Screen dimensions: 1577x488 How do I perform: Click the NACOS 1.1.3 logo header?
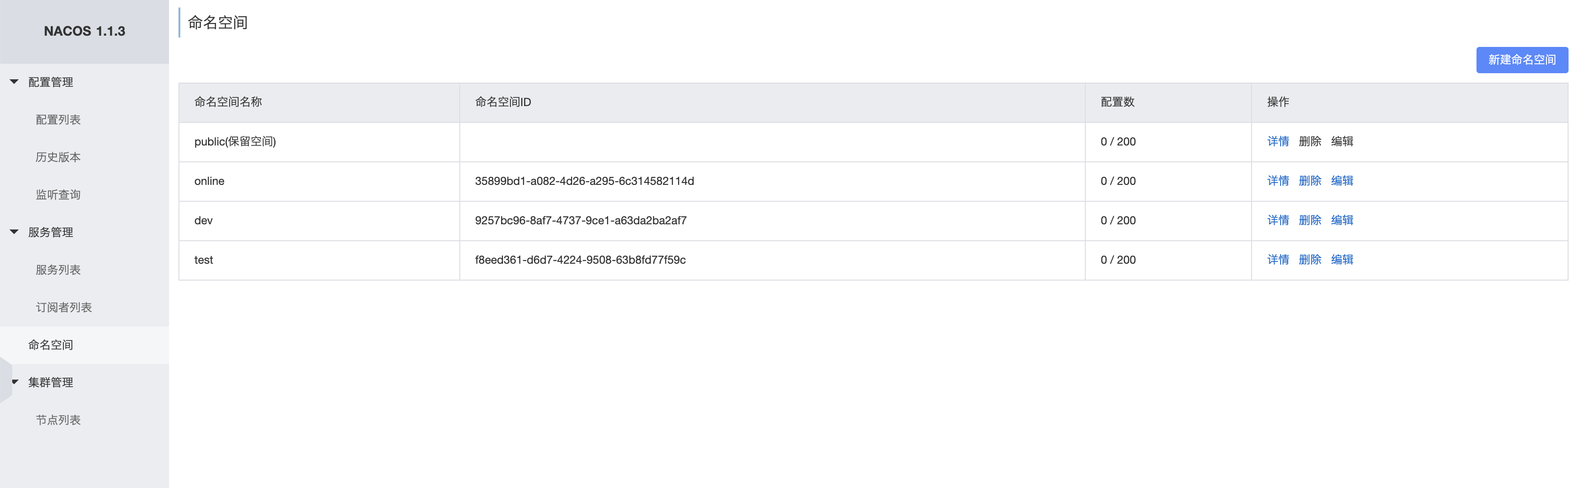pos(85,31)
